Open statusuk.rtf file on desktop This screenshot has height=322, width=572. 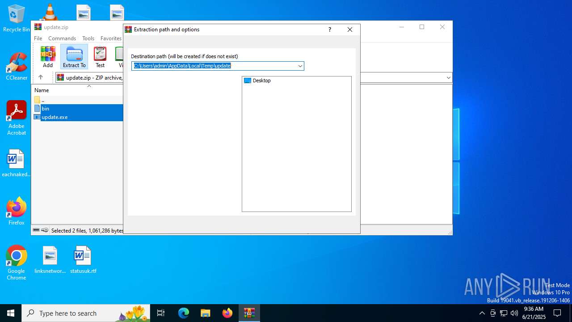83,259
